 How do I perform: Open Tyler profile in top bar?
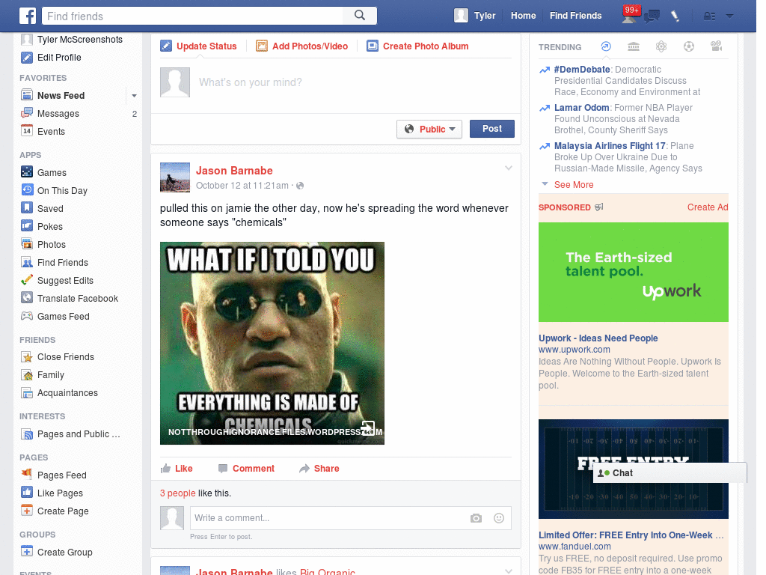point(475,16)
